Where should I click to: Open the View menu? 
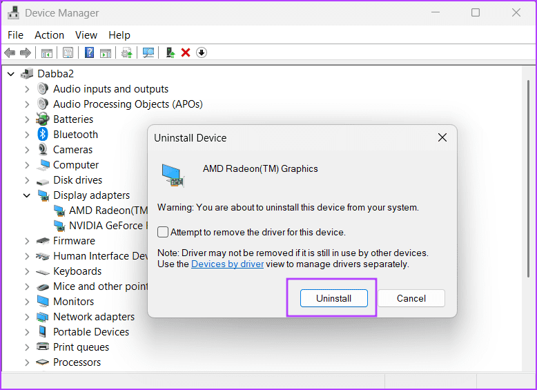[x=86, y=35]
